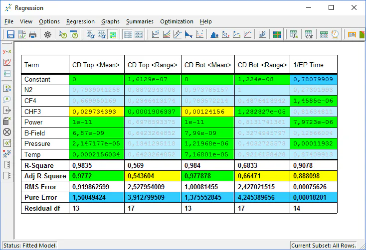
Task: Click the Print icon in toolbar
Action: click(x=33, y=35)
